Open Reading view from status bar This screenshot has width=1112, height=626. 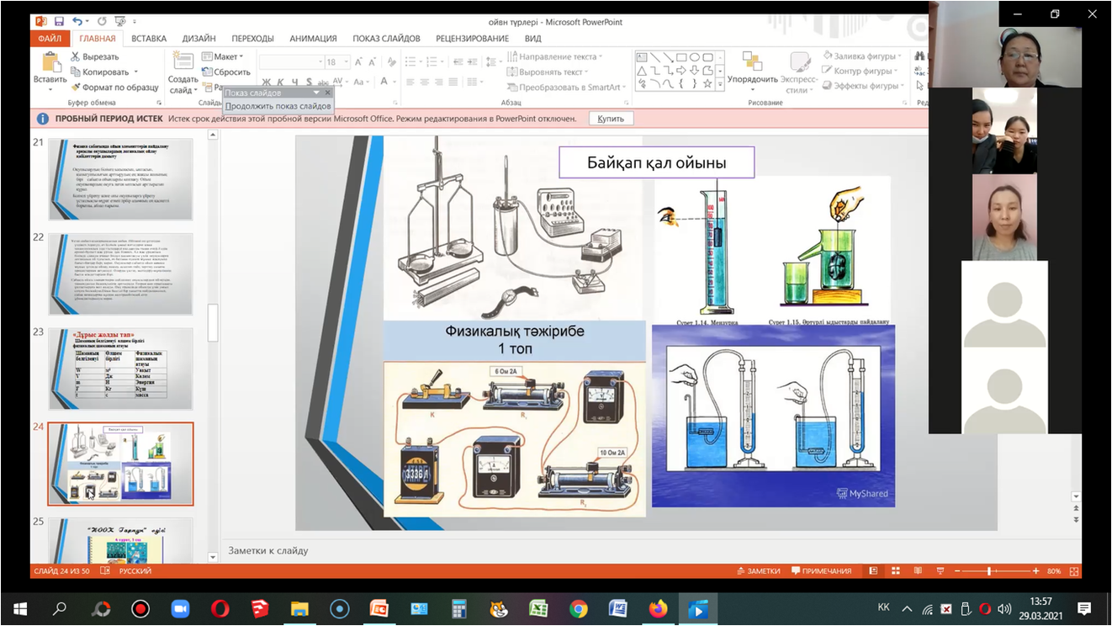(x=918, y=571)
